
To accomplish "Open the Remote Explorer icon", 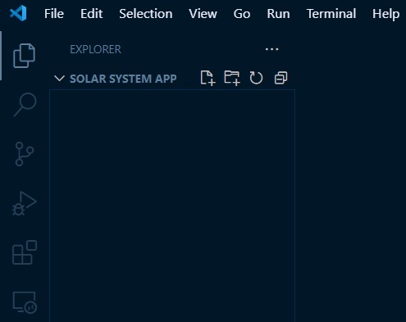I will (25, 302).
